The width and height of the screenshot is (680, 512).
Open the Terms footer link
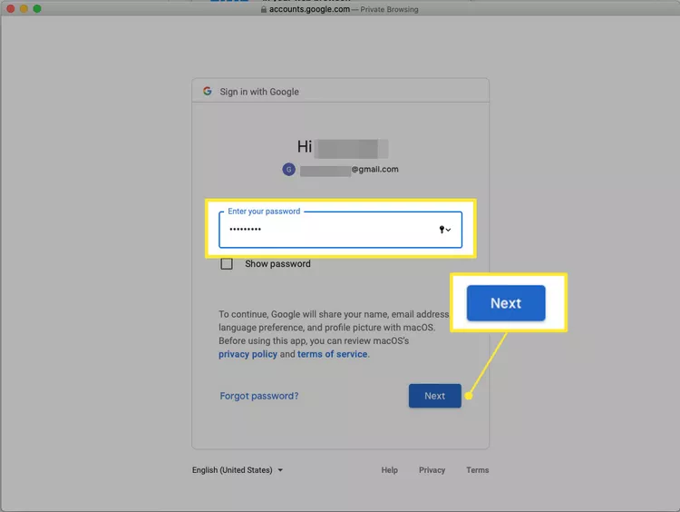tap(478, 470)
